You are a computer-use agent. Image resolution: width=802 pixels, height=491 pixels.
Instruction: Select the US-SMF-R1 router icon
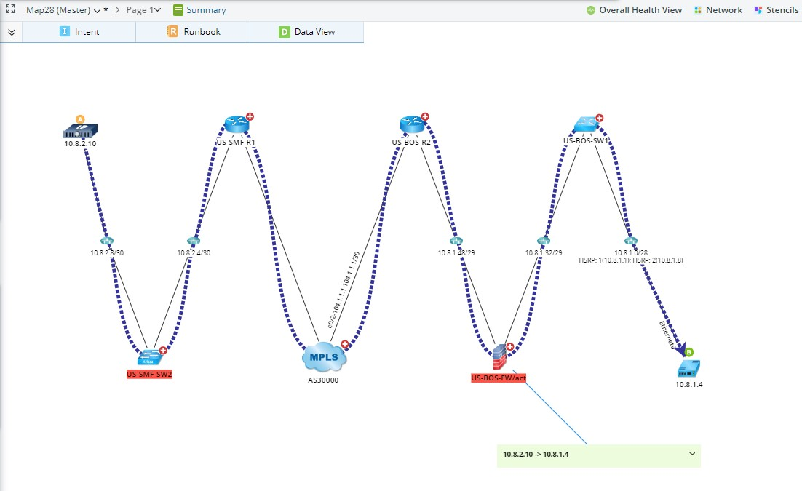237,124
